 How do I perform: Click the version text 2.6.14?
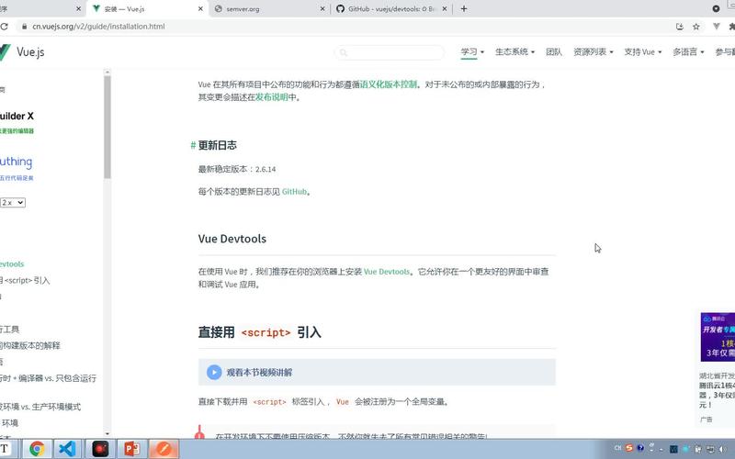pyautogui.click(x=266, y=170)
